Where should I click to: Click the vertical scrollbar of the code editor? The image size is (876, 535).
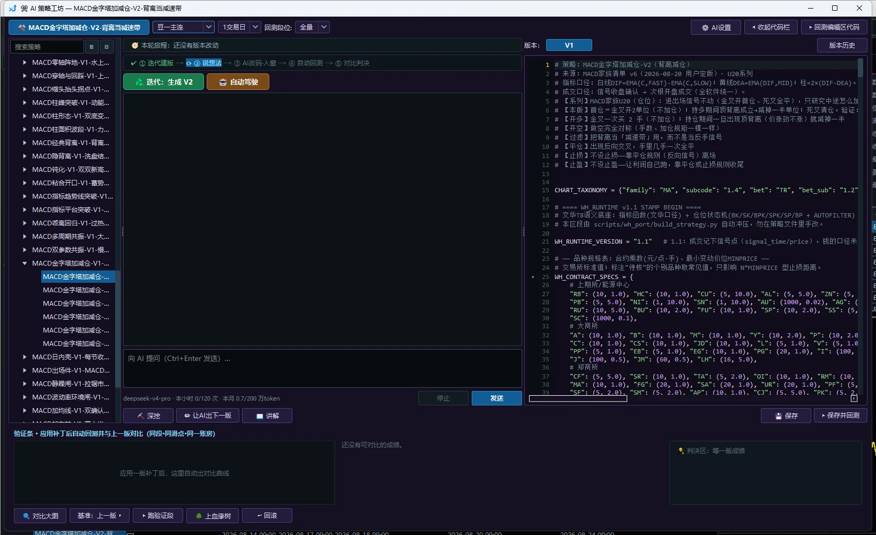tap(860, 69)
